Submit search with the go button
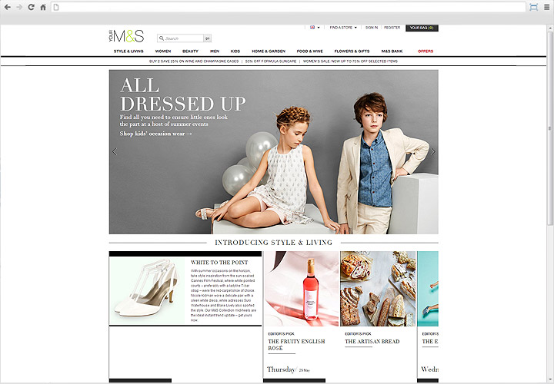The width and height of the screenshot is (554, 384). click(208, 38)
